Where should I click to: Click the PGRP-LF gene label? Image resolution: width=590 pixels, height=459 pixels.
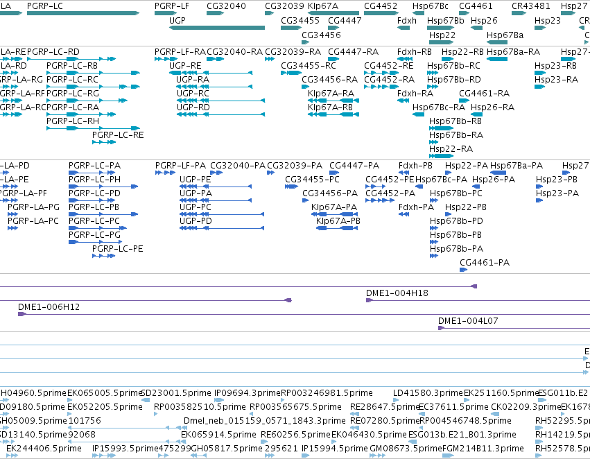172,6
